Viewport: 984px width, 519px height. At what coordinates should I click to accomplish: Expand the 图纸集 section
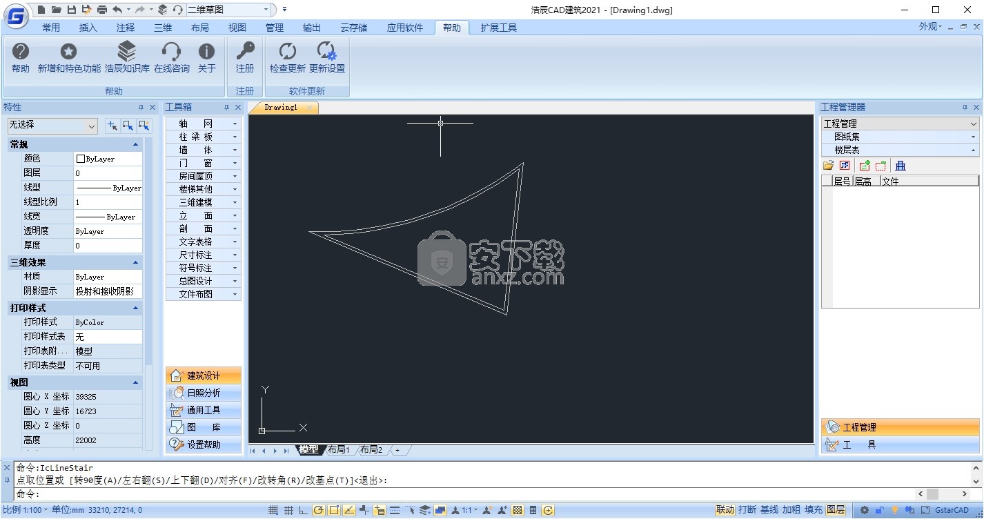click(901, 137)
